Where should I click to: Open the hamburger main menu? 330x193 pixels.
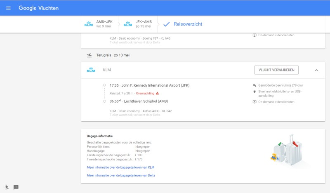point(9,8)
